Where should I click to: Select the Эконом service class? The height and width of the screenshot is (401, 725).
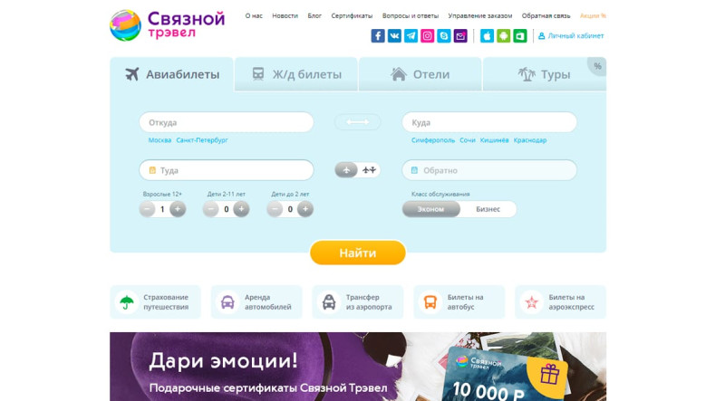click(431, 209)
